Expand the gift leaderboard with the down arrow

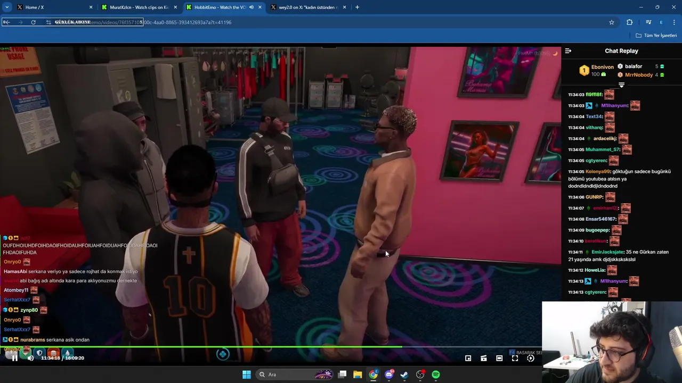click(621, 85)
